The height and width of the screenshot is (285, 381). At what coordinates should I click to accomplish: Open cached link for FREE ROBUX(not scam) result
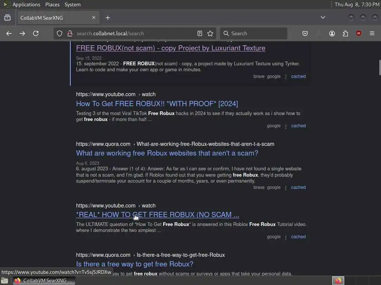pos(298,76)
